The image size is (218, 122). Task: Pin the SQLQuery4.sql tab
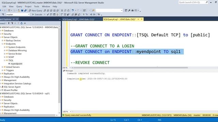(138, 19)
